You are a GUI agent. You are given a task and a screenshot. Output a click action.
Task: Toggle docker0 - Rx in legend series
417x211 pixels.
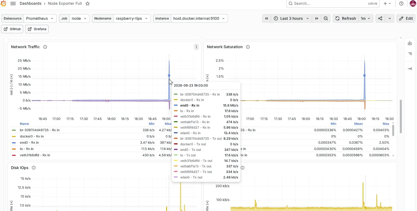click(32, 136)
